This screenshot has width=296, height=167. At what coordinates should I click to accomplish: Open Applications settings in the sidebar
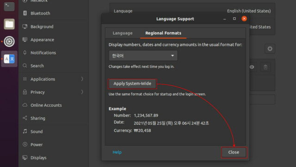(54, 79)
